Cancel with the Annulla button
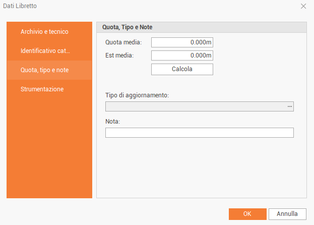314x225 pixels. [287, 214]
